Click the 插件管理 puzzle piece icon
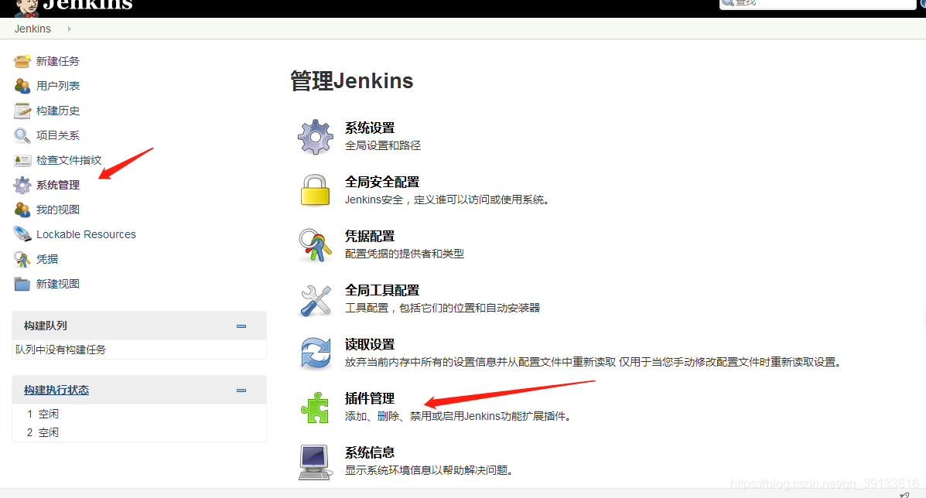 click(x=315, y=408)
